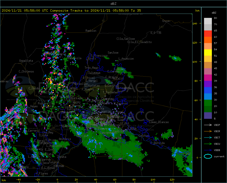The height and width of the screenshot is (183, 227).
Task: Select the green 20–30 dBZ swatch
Action: [x=208, y=103]
